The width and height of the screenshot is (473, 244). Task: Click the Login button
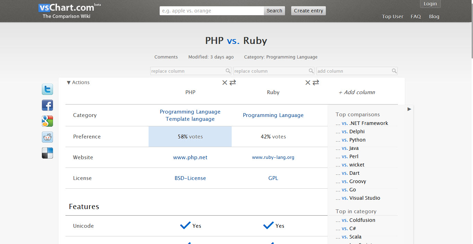coord(430,4)
